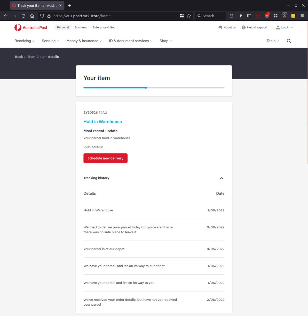Open the extensions icon with the red notification badge
The image size is (308, 316).
(267, 16)
